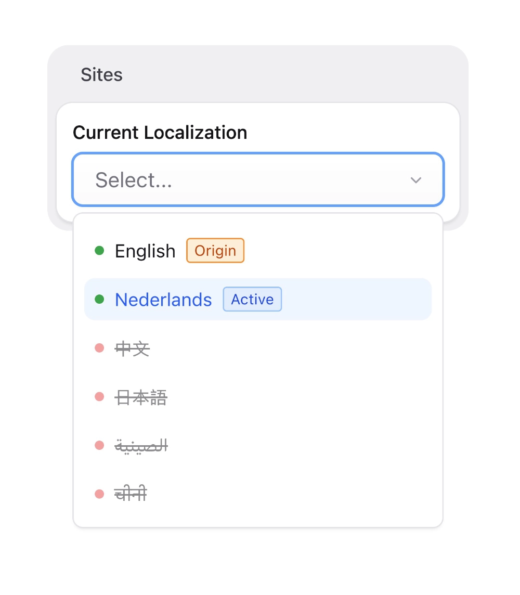
Task: Click the red status dot beside 中文
Action: coord(99,348)
